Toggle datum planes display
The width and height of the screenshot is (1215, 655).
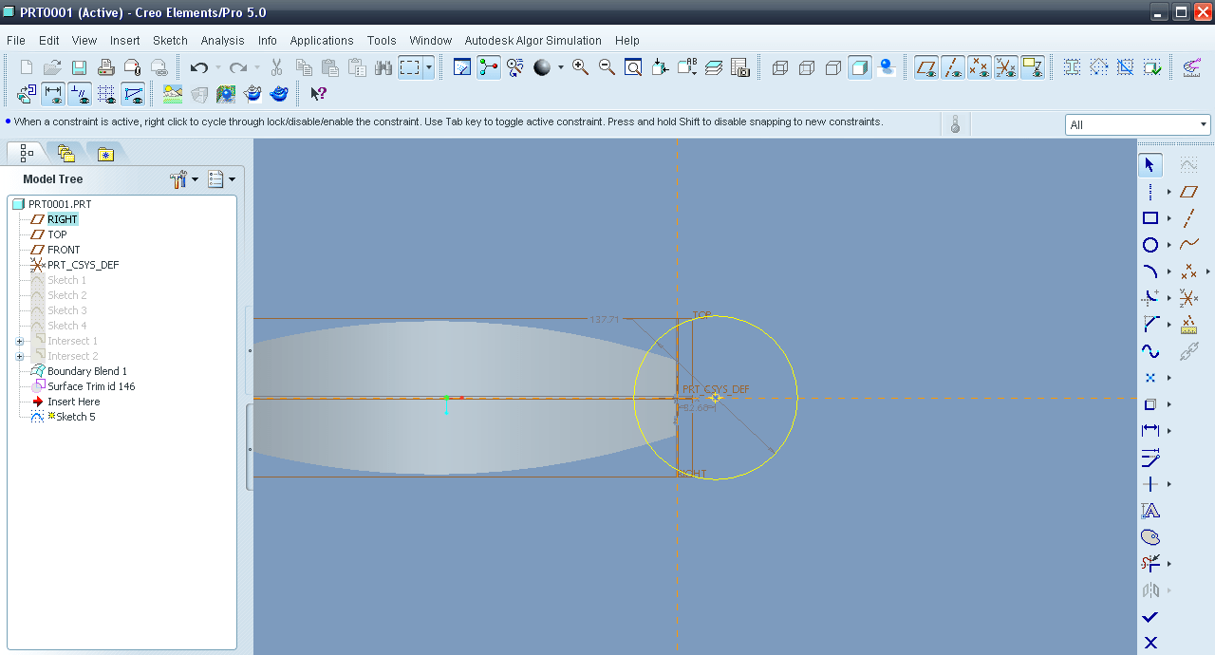click(926, 67)
